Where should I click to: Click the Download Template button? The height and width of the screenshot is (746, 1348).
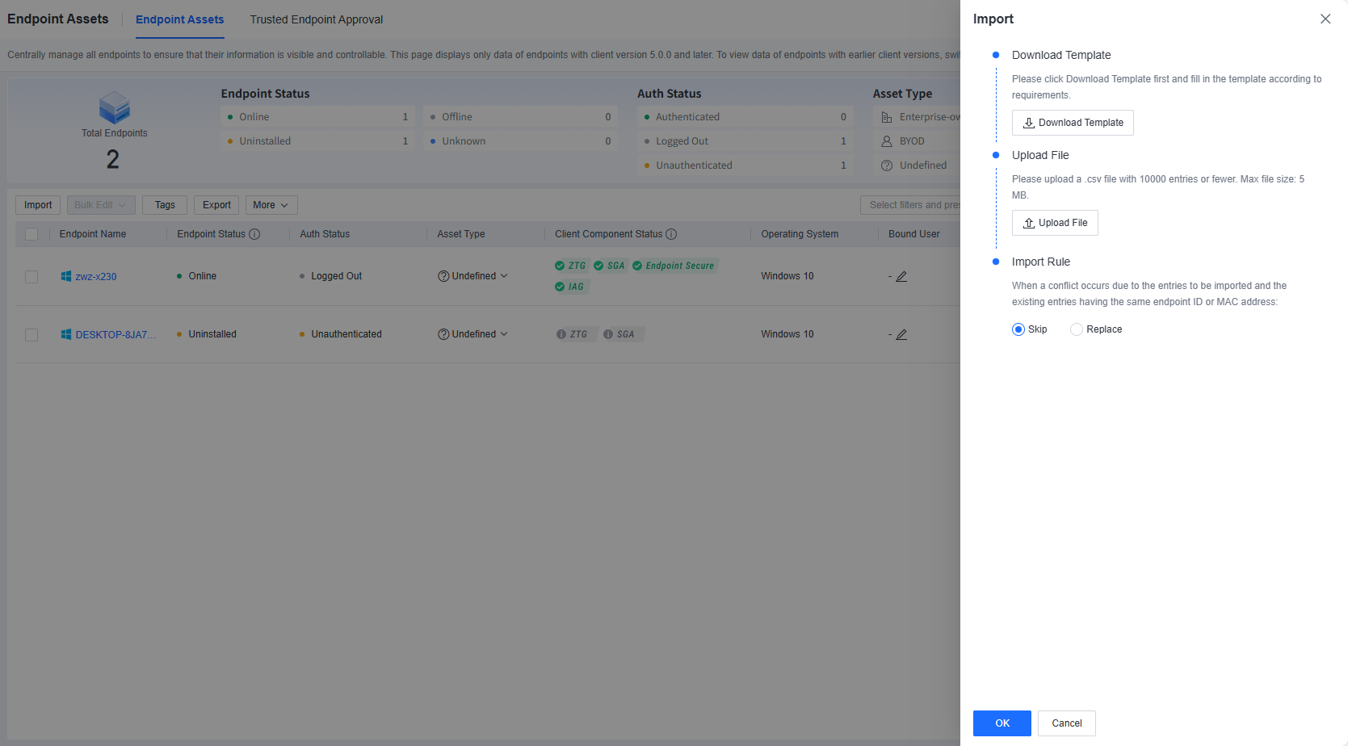tap(1073, 123)
